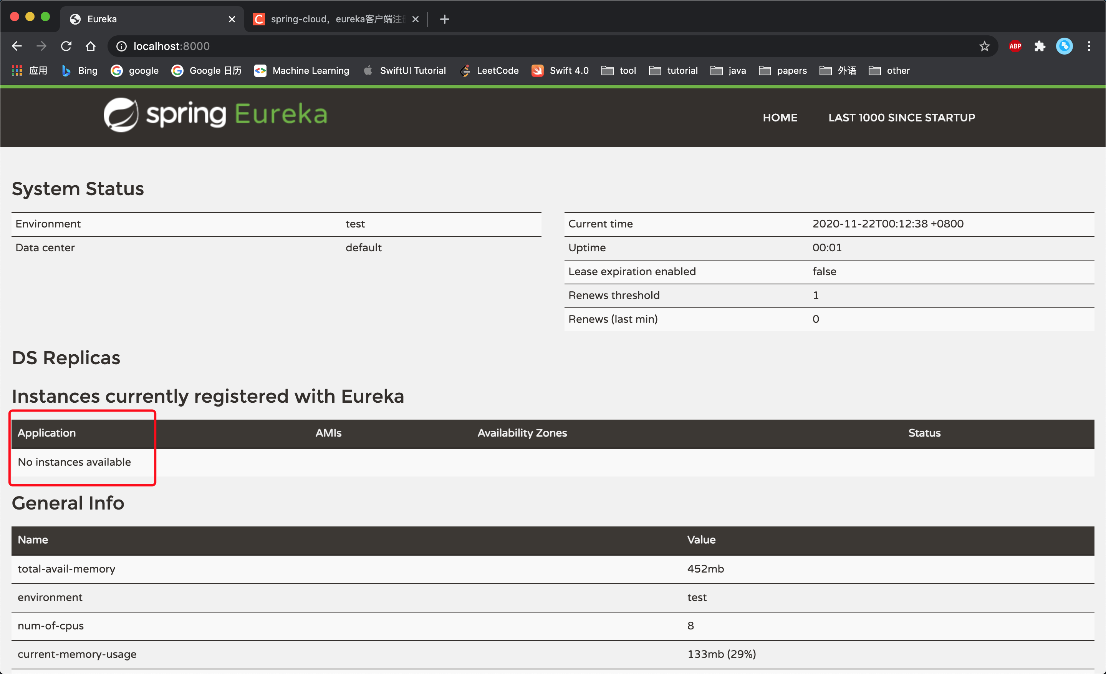The width and height of the screenshot is (1106, 674).
Task: Close the spring-cloud tab
Action: [416, 19]
